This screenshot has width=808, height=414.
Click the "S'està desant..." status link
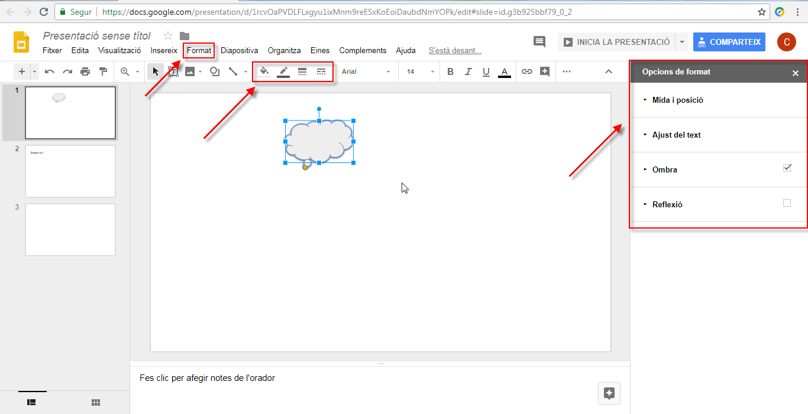pyautogui.click(x=455, y=51)
